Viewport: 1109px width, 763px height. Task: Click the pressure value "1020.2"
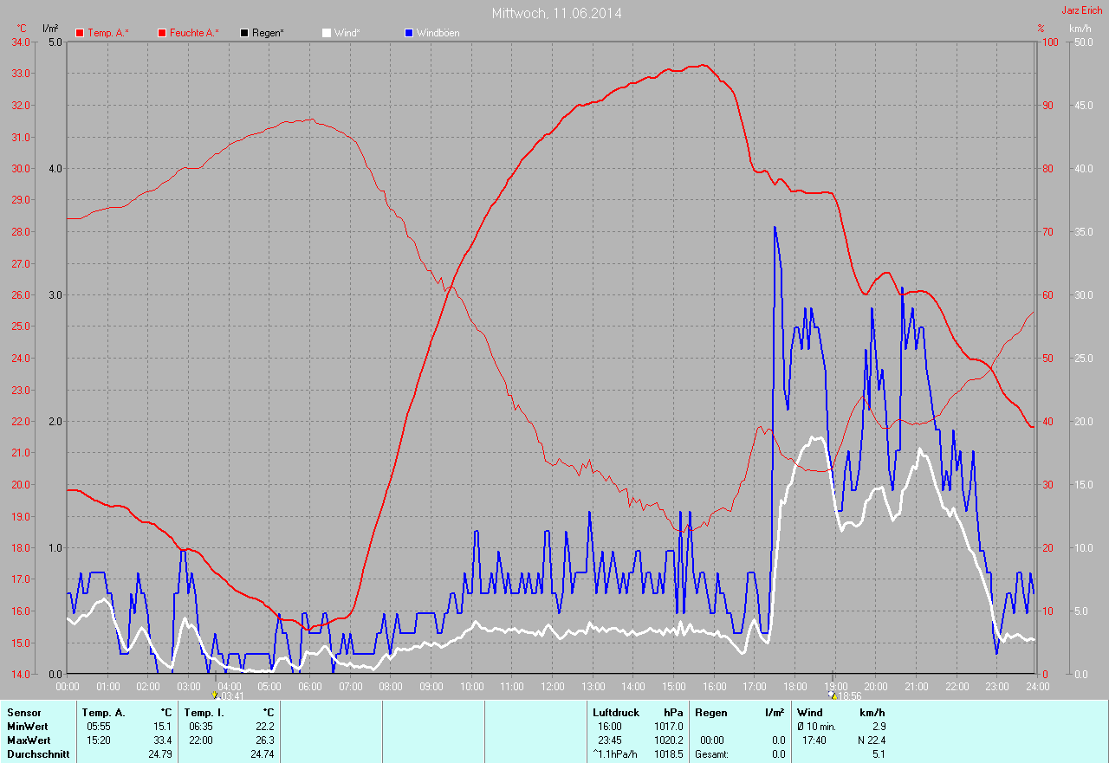point(669,740)
